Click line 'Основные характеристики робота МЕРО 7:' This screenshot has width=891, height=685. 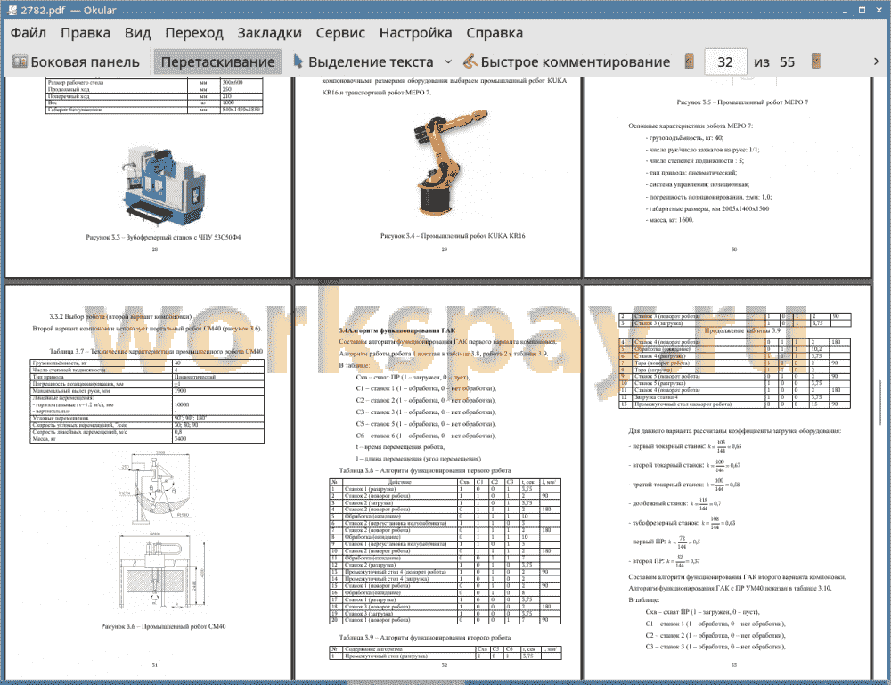tap(691, 126)
